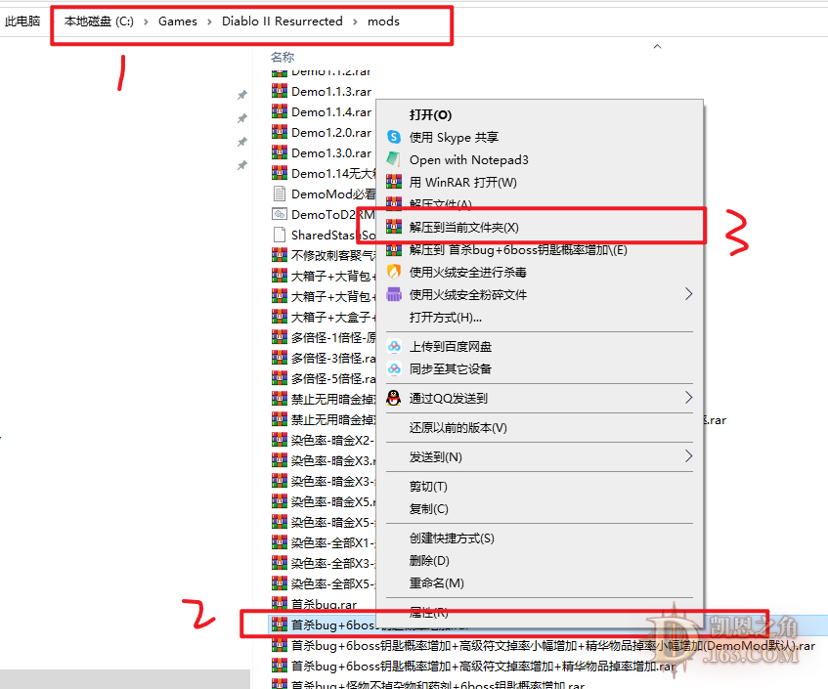Screen dimensions: 828x689
Task: Click the shredder icon for 粉碎文件
Action: point(394,294)
